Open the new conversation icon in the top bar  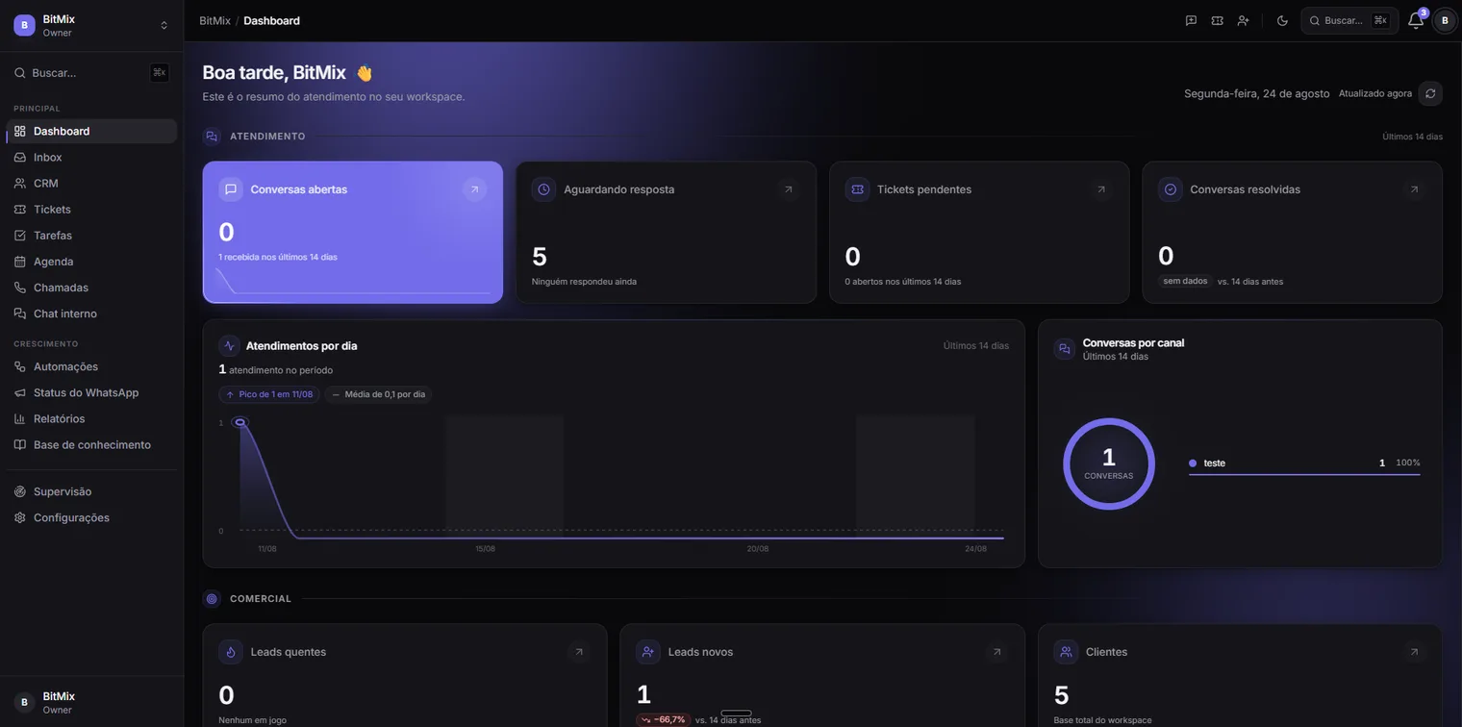(x=1191, y=20)
